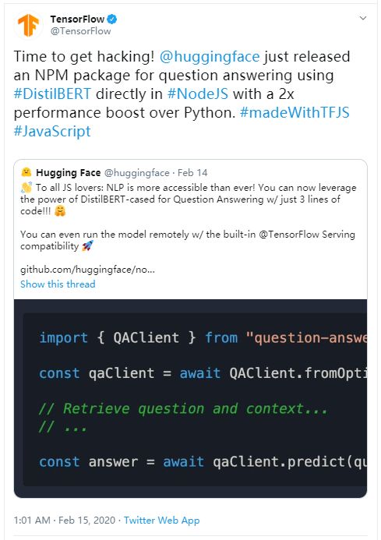Open the github.com/huggingface link
Viewport: 381px width, 540px height.
click(x=87, y=270)
